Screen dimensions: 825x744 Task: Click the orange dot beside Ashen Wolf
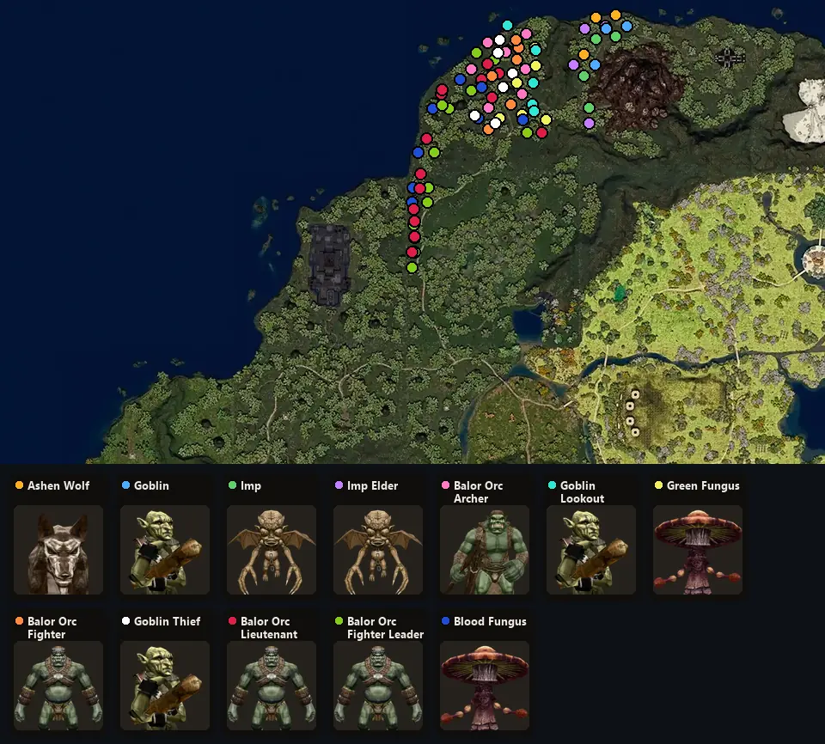tap(20, 485)
